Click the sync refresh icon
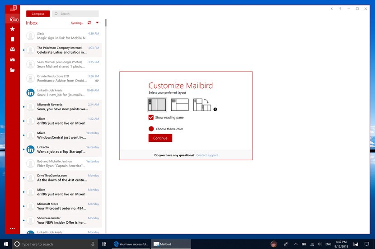Image resolution: width=375 pixels, height=249 pixels. tap(89, 23)
